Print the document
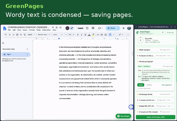177x121 pixels. tap(17, 35)
